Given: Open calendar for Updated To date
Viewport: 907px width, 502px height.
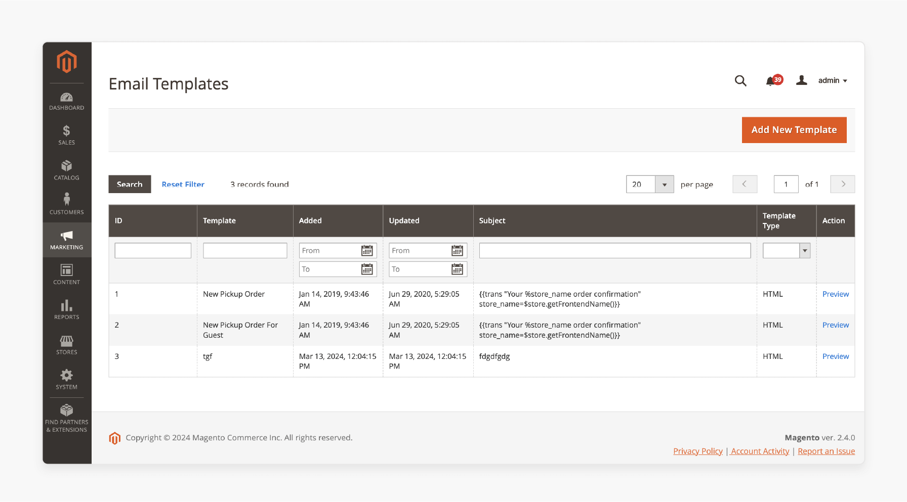Looking at the screenshot, I should 457,269.
